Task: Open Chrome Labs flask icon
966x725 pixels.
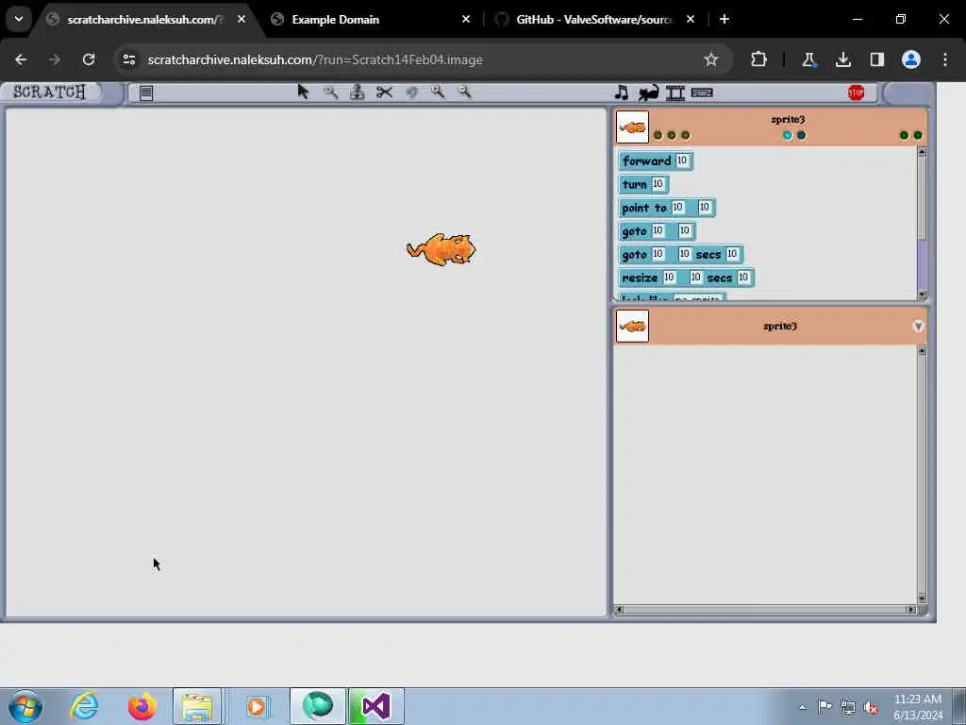Action: pyautogui.click(x=808, y=59)
